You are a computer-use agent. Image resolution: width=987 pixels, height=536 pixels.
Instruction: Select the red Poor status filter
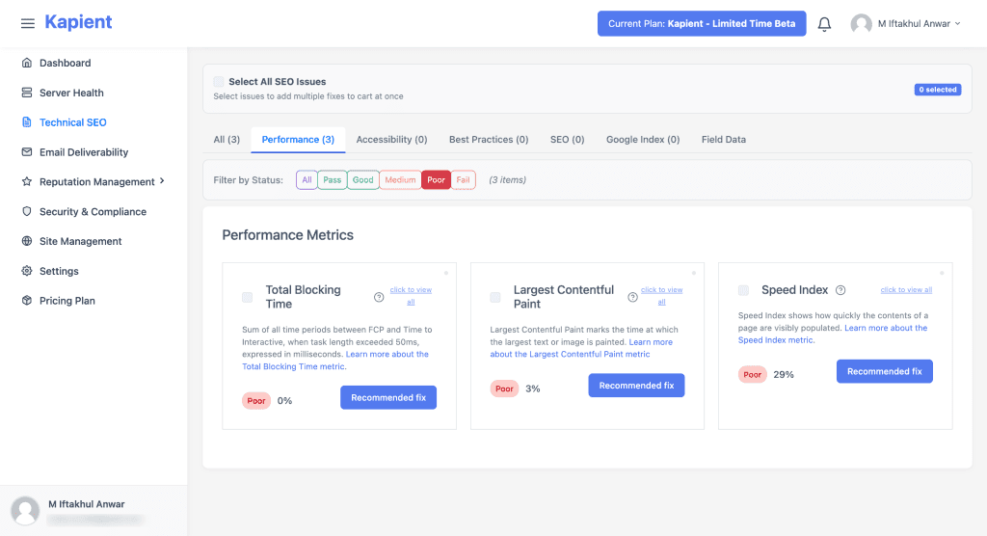436,180
